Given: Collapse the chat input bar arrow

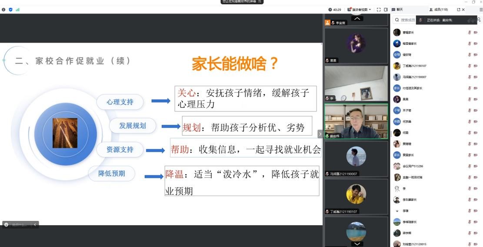Looking at the screenshot, I should pos(35,225).
